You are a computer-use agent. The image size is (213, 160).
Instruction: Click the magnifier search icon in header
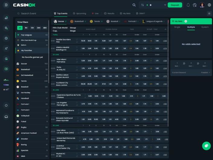(x=134, y=5)
